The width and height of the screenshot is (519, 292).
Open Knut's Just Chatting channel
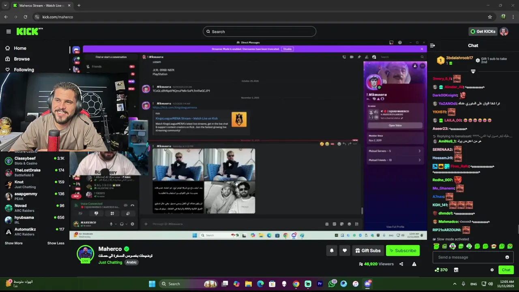(x=34, y=185)
